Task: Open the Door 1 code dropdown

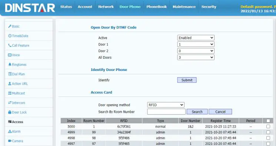Action: 196,44
